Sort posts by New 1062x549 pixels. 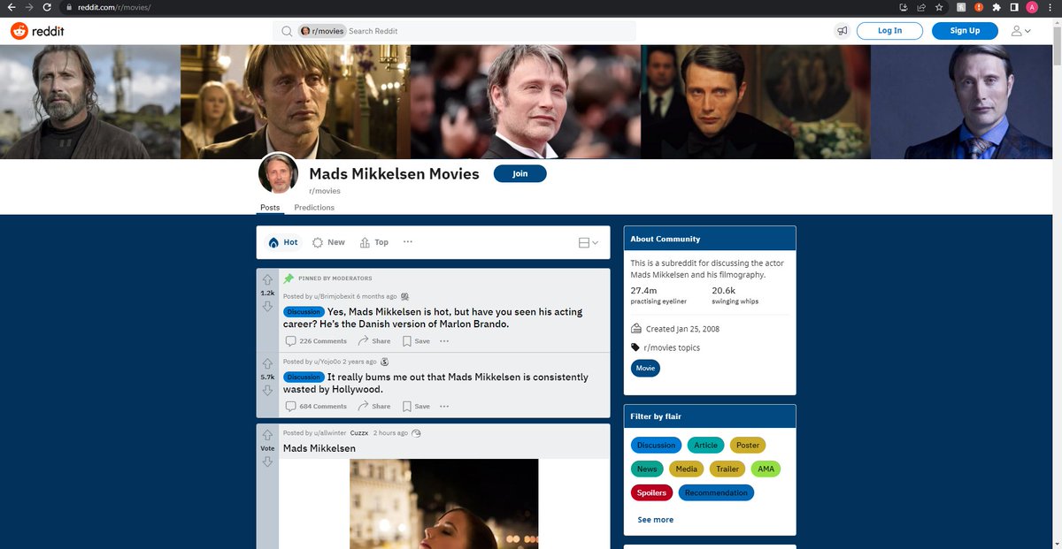[329, 242]
